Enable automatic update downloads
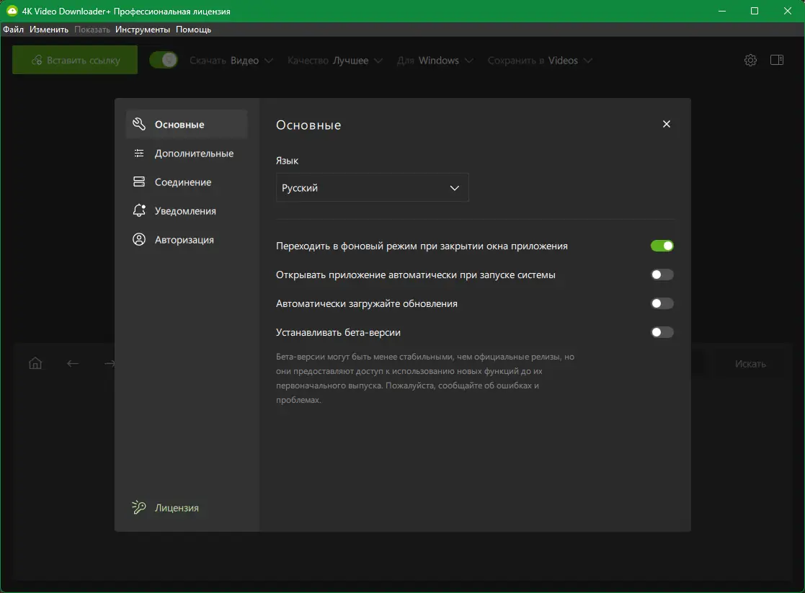Screen dimensions: 805x593 (x=662, y=303)
